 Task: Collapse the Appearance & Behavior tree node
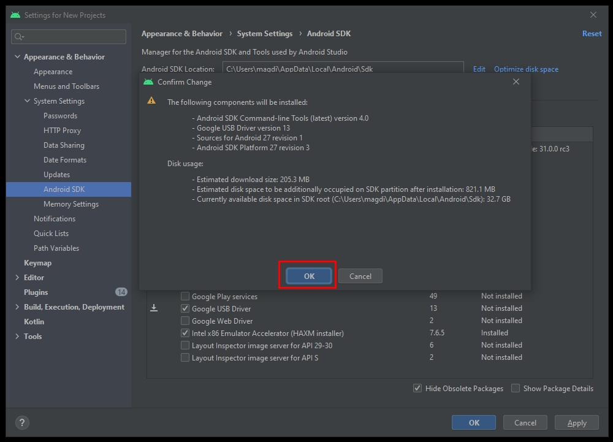(x=17, y=56)
